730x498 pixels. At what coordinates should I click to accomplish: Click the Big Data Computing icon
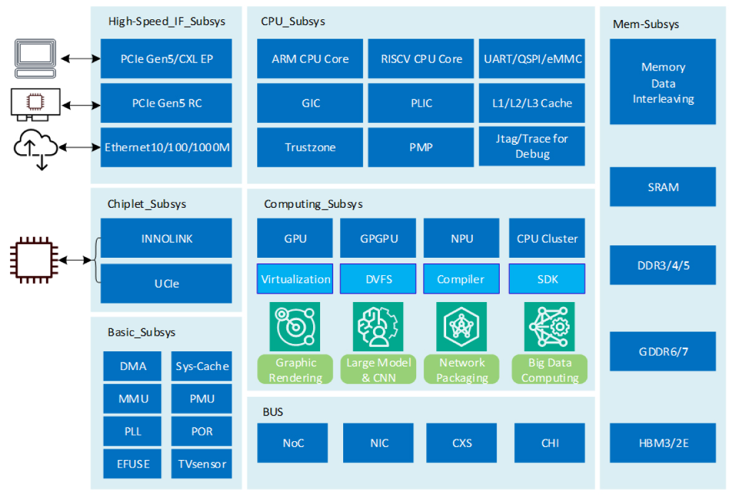(x=549, y=326)
